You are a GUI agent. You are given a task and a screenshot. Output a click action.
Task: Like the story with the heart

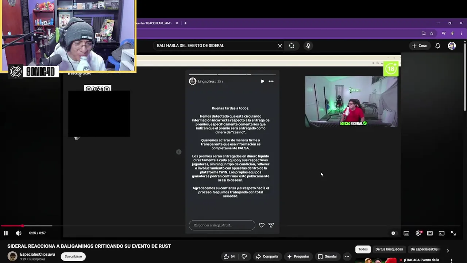point(262,225)
